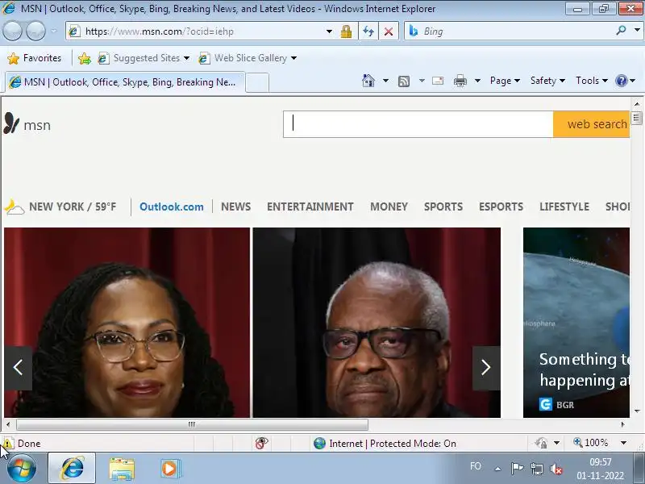Open the woman with glasses photo story

pyautogui.click(x=127, y=322)
